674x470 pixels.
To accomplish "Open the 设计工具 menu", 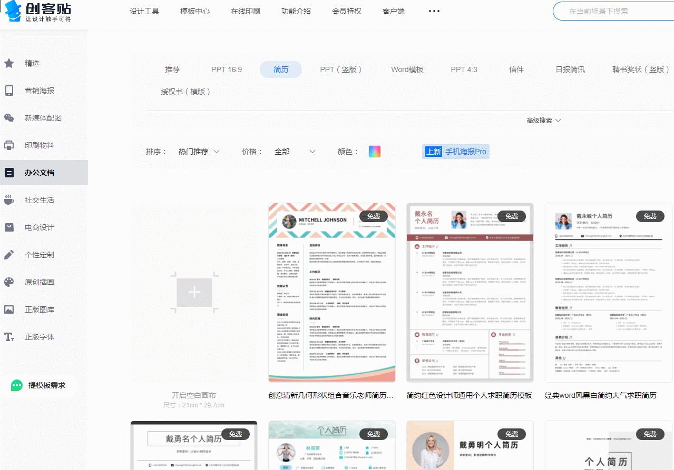I will point(144,11).
